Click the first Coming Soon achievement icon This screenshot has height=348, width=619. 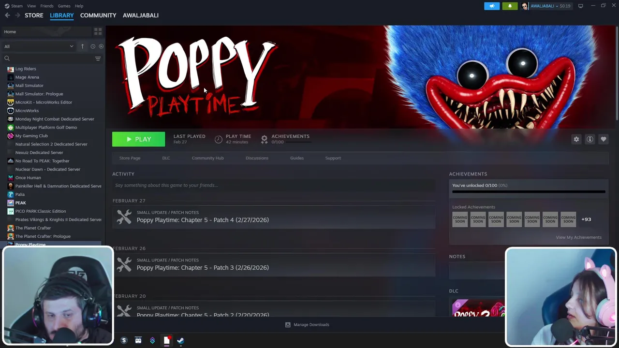[x=460, y=219]
